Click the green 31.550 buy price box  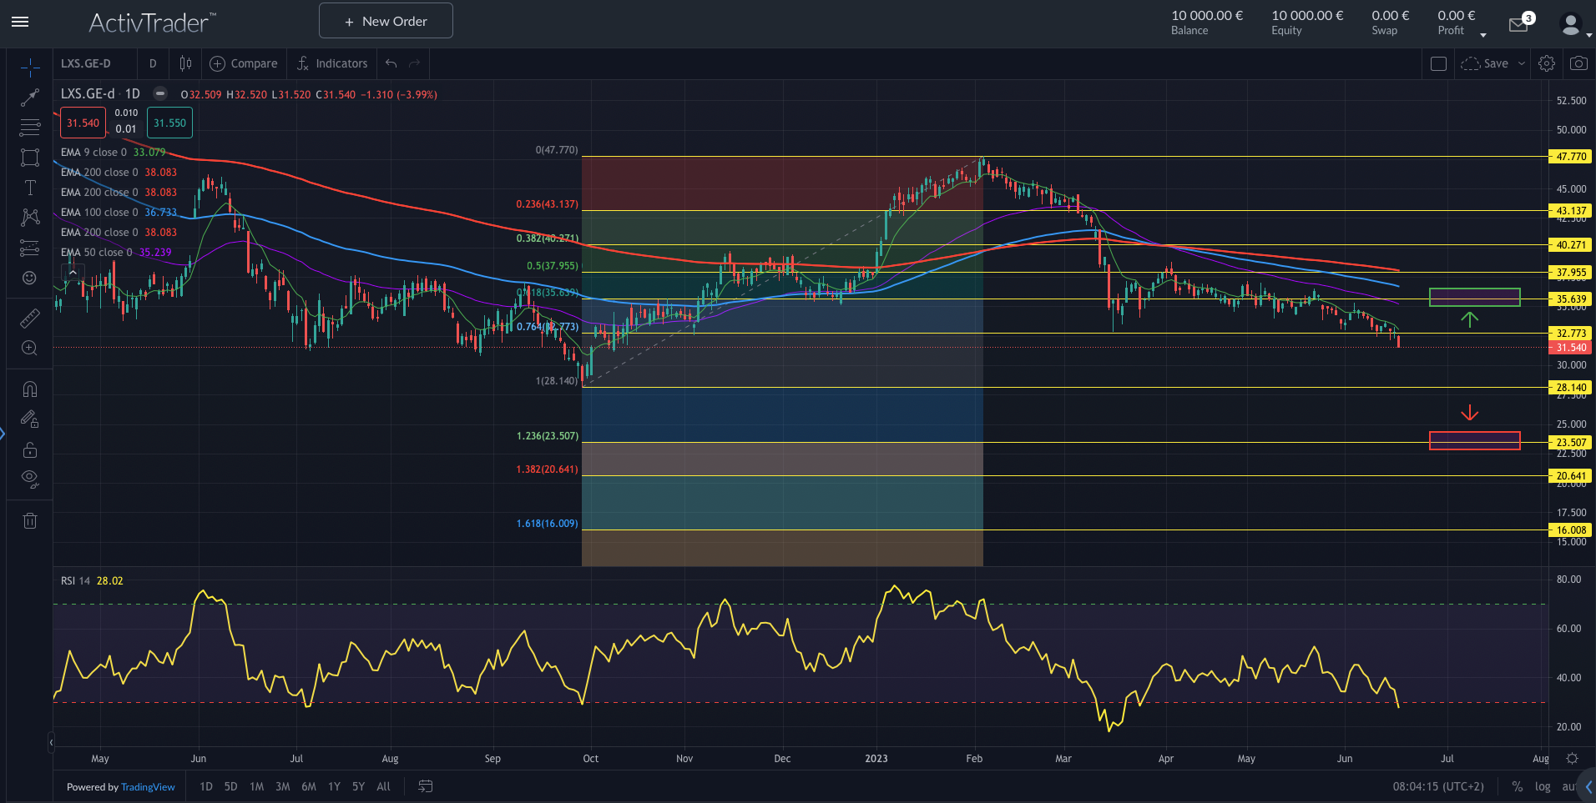click(x=169, y=123)
